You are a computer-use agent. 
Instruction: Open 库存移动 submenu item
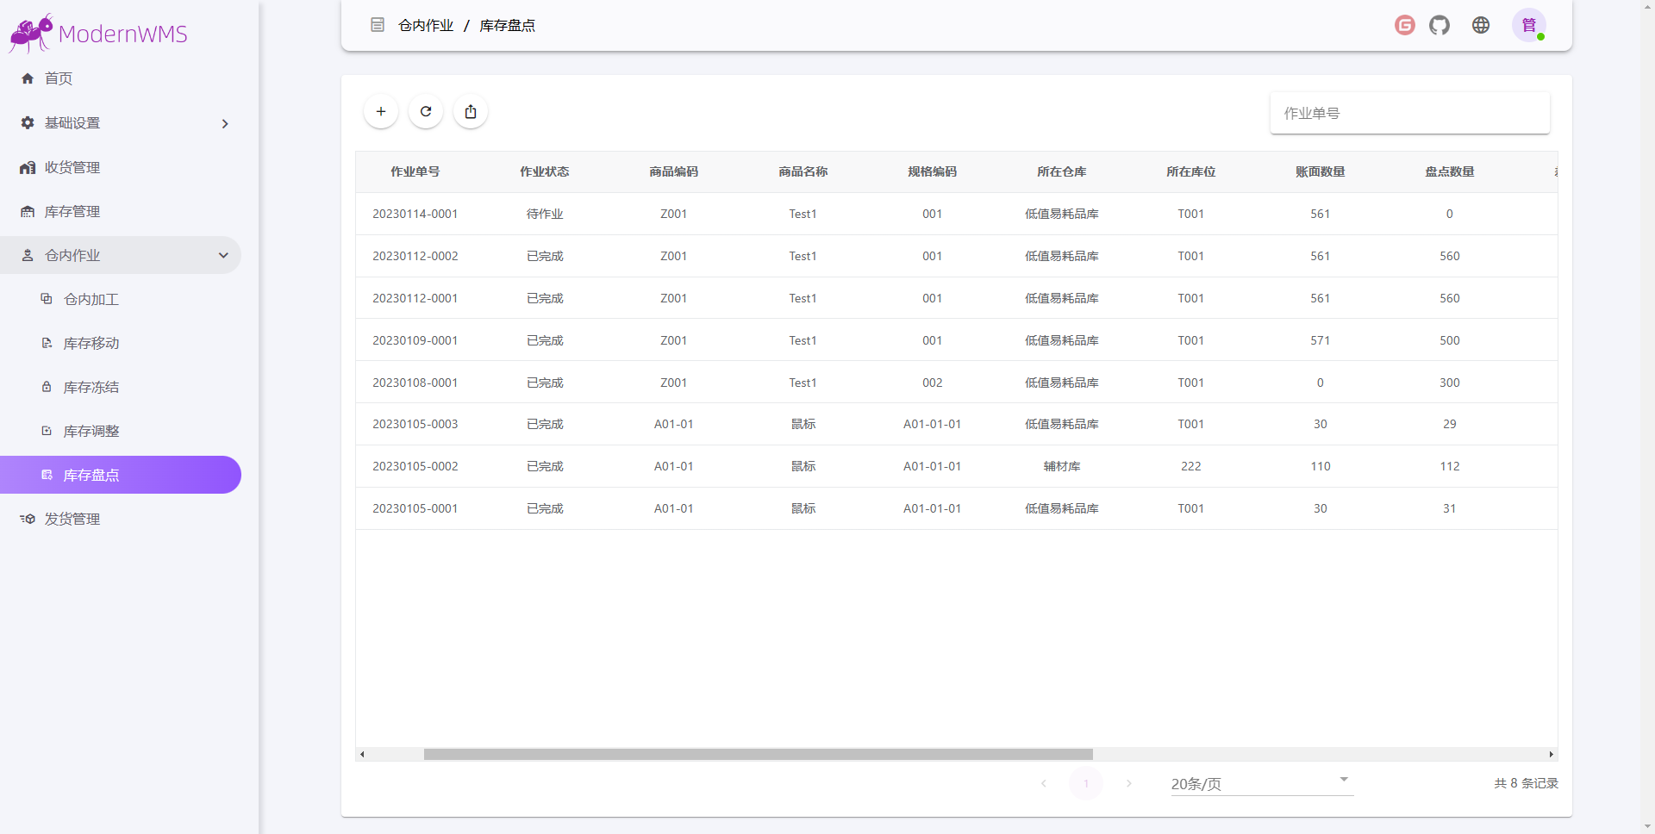pyautogui.click(x=91, y=343)
